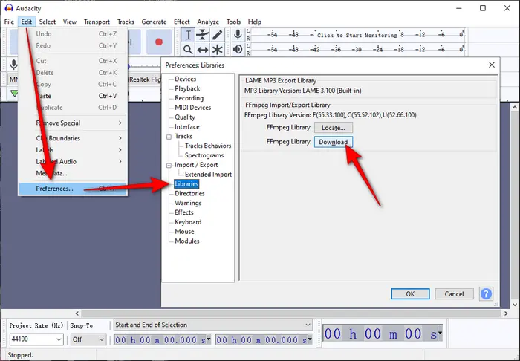Select Libraries in preferences tree

pyautogui.click(x=186, y=184)
